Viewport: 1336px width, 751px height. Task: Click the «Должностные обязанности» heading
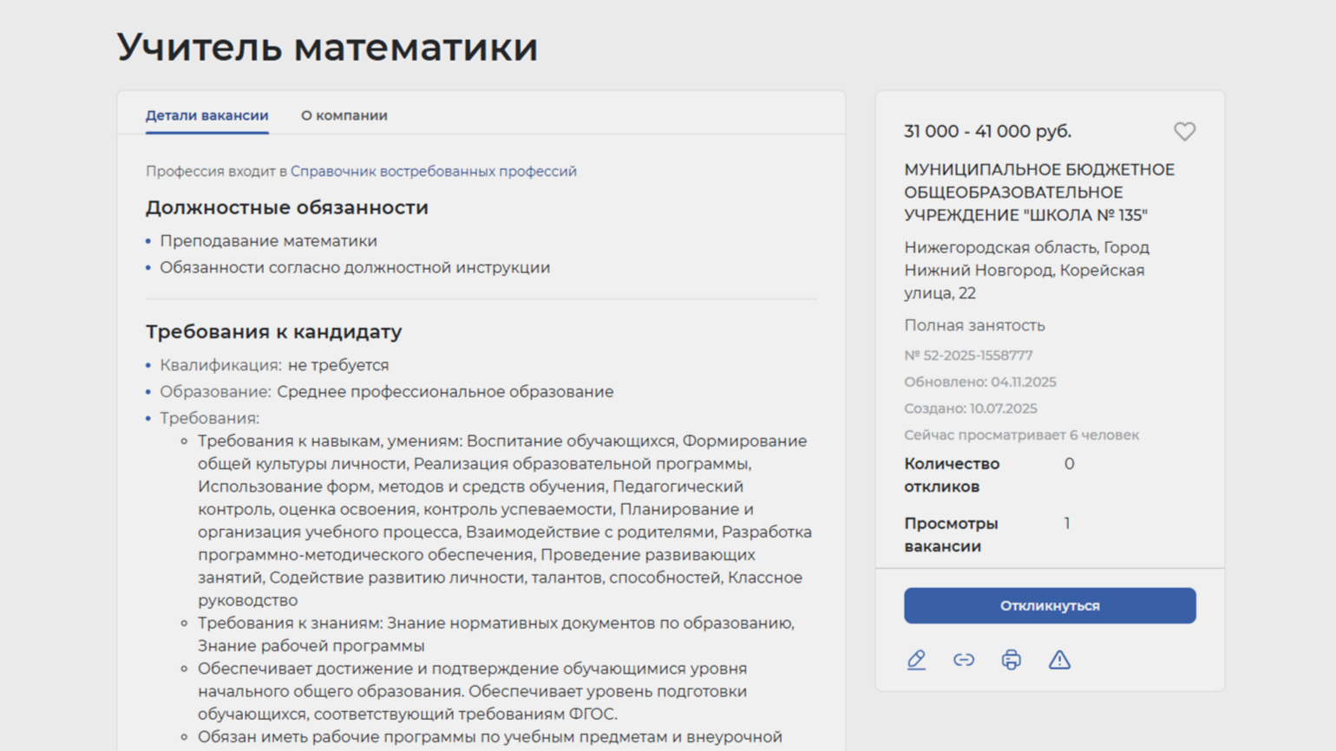pyautogui.click(x=286, y=208)
